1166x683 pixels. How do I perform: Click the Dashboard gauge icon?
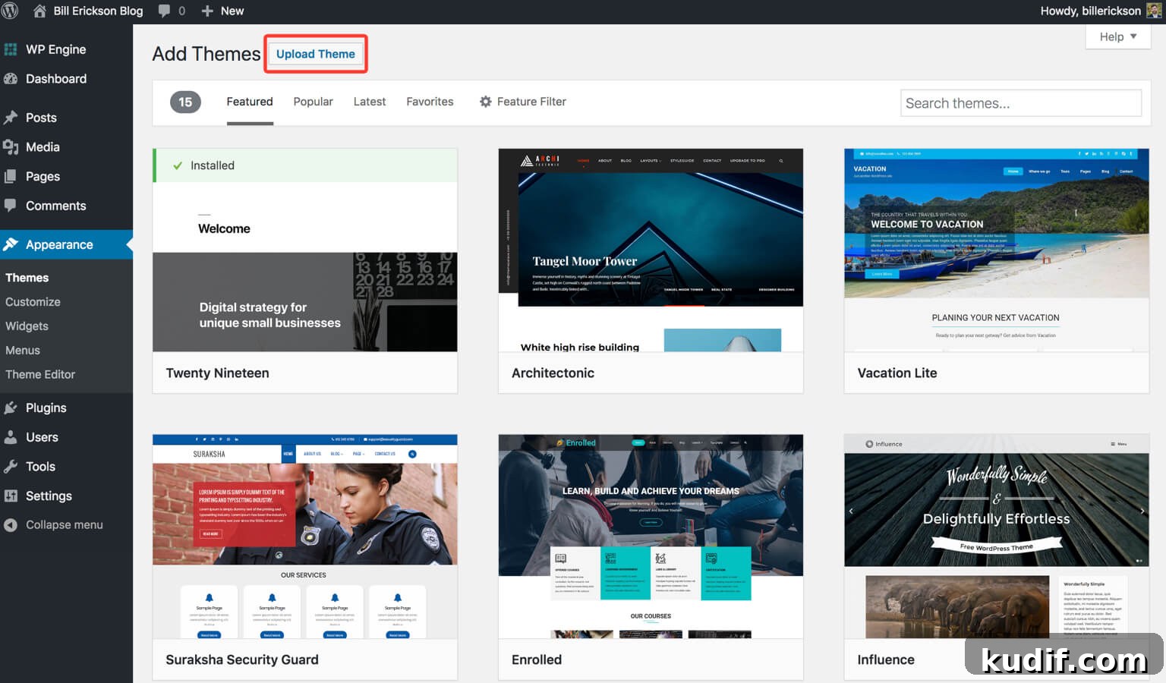[11, 79]
